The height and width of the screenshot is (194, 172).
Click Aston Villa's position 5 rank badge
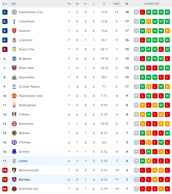5,49
